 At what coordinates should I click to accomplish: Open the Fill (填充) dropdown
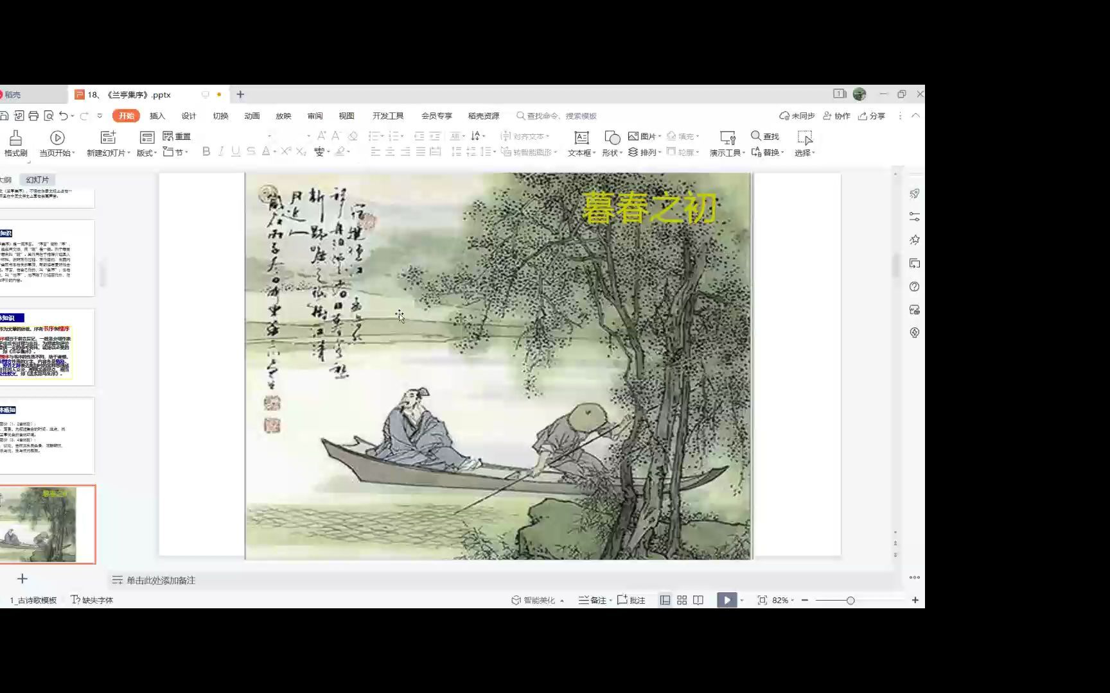pyautogui.click(x=682, y=136)
